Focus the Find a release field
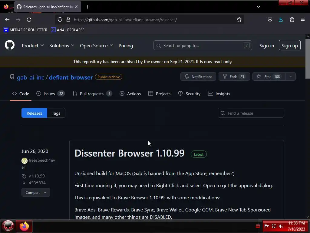 tap(251, 113)
